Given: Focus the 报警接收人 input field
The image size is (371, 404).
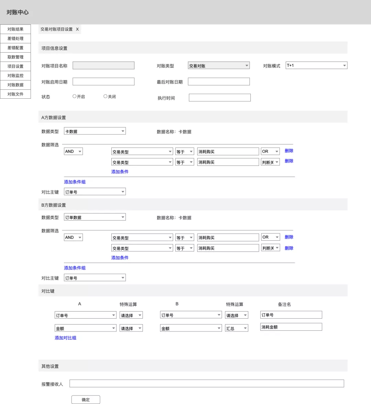Looking at the screenshot, I should point(207,383).
